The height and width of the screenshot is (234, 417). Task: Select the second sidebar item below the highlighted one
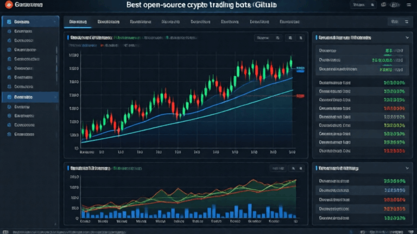(x=24, y=115)
